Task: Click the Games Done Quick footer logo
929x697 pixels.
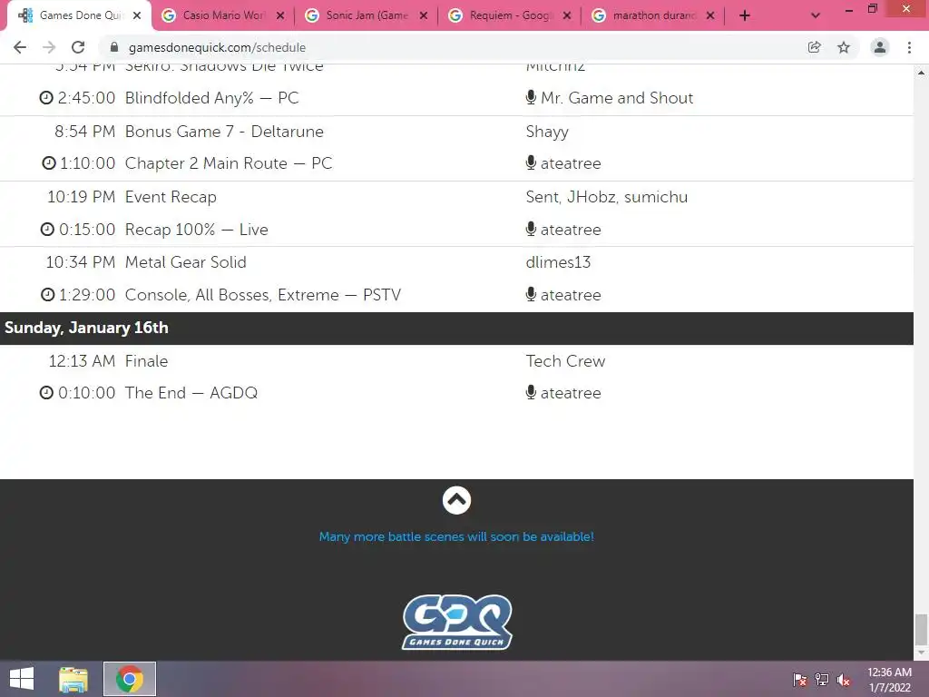Action: coord(456,623)
